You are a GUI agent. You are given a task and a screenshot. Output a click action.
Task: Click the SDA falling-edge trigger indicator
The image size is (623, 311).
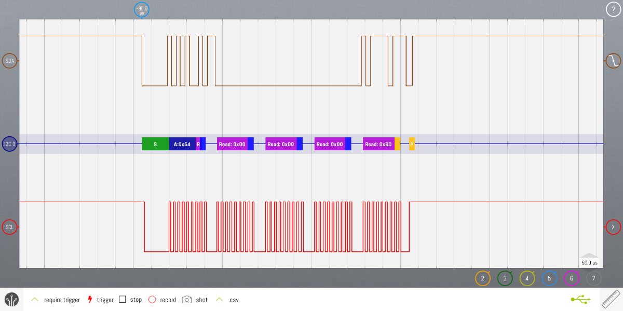click(613, 61)
